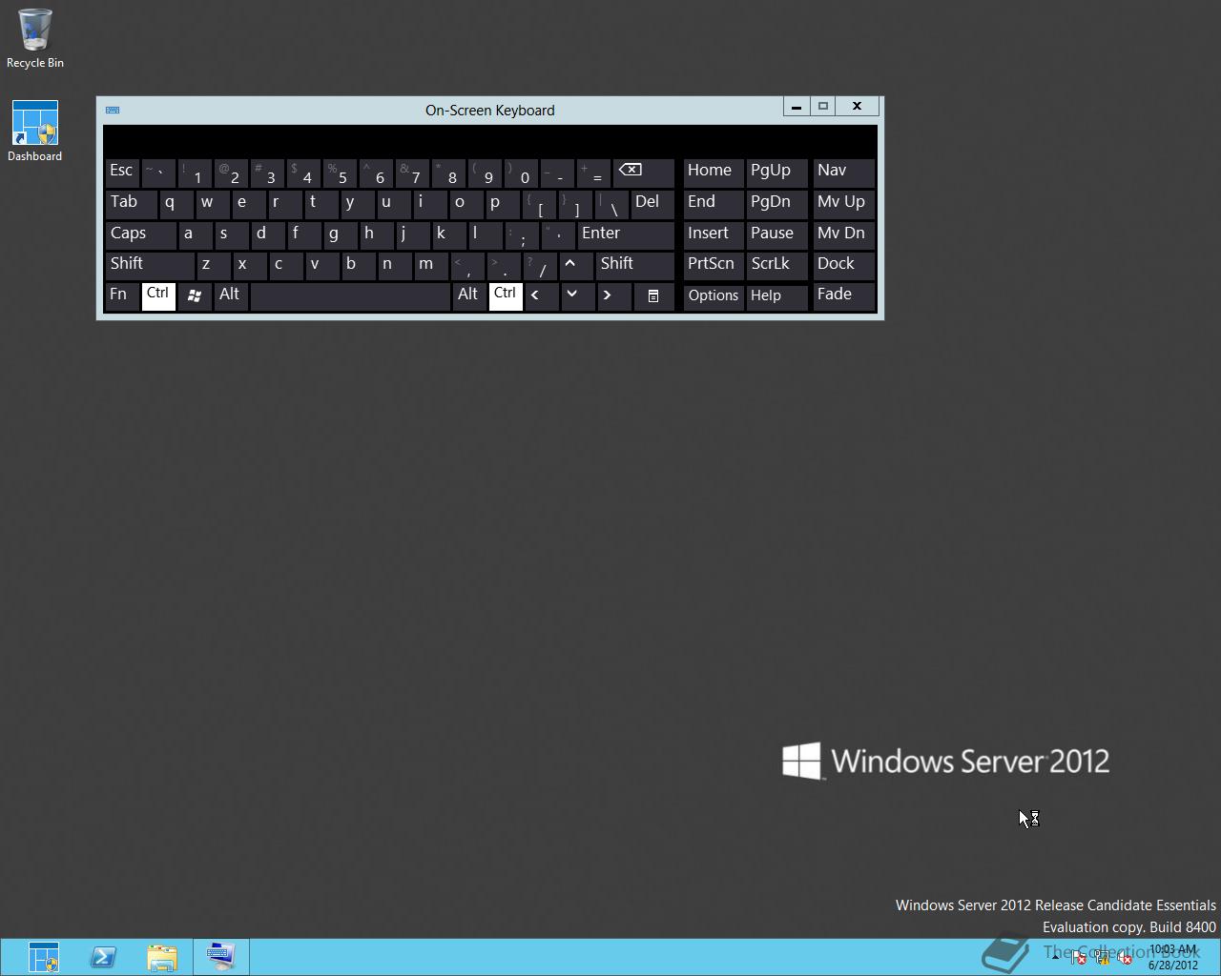Image resolution: width=1221 pixels, height=976 pixels.
Task: Tap the letter z key
Action: pos(213,265)
